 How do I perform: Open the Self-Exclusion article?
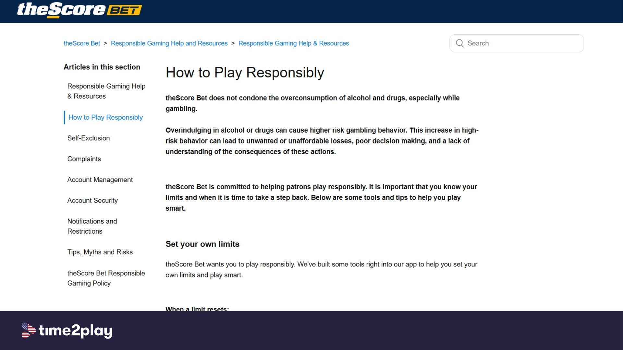pos(89,138)
